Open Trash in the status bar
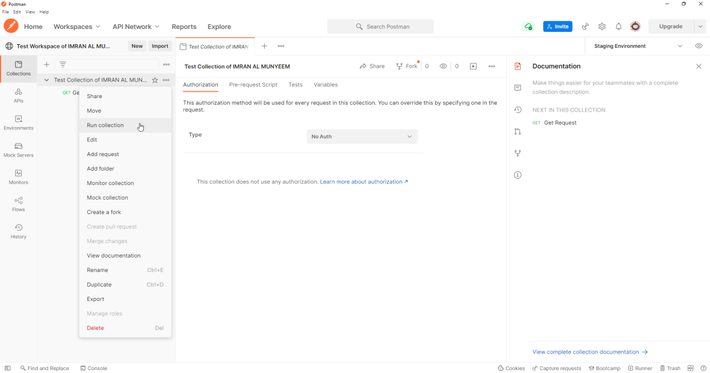The width and height of the screenshot is (710, 373). pyautogui.click(x=670, y=368)
